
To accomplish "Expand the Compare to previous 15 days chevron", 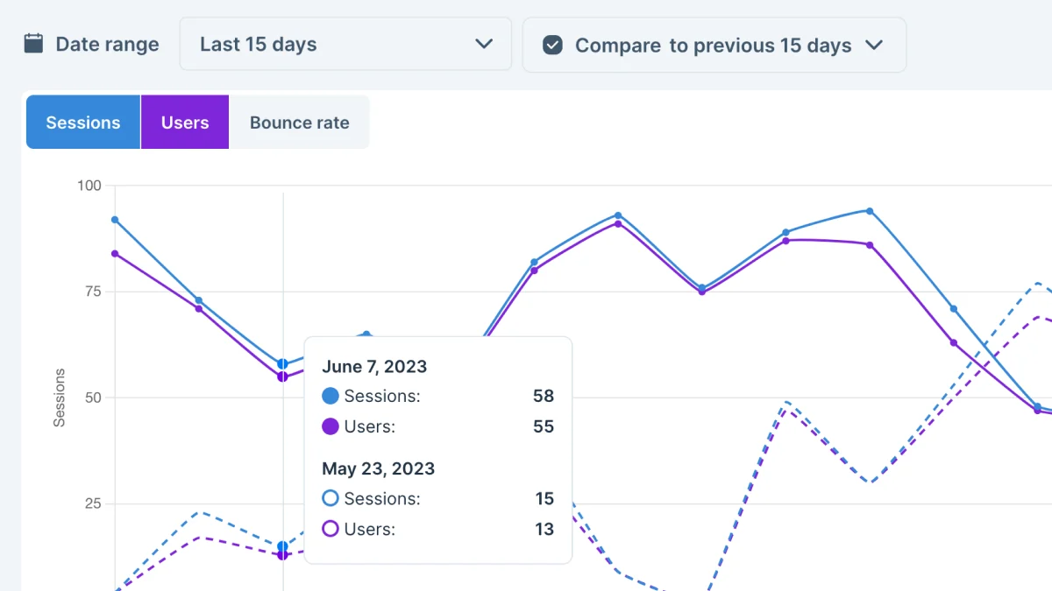I will 874,45.
